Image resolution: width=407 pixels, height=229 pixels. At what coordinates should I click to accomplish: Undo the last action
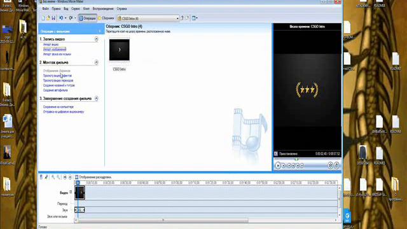click(x=61, y=18)
